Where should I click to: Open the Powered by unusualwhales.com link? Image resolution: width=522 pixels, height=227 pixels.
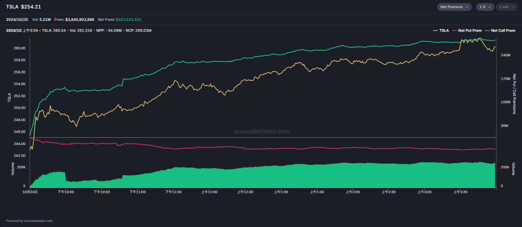(29, 221)
